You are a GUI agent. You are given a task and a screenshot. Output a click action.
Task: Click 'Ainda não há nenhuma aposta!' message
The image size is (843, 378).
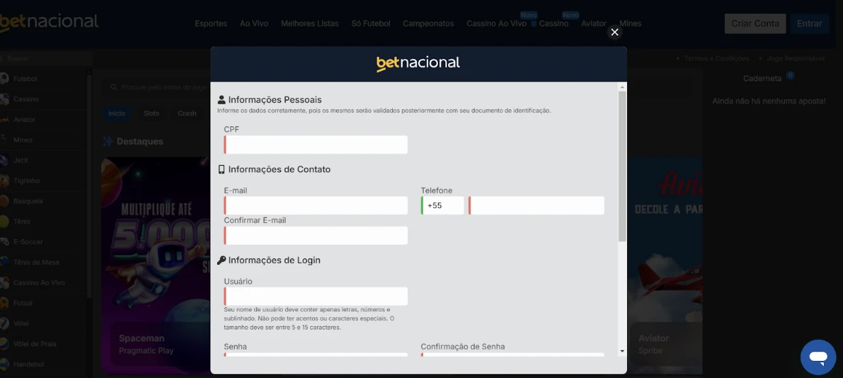[769, 101]
